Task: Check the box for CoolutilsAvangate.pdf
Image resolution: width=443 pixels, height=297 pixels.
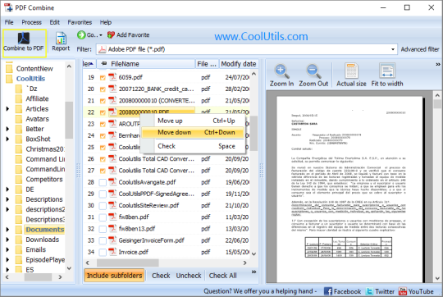Action: tap(103, 182)
